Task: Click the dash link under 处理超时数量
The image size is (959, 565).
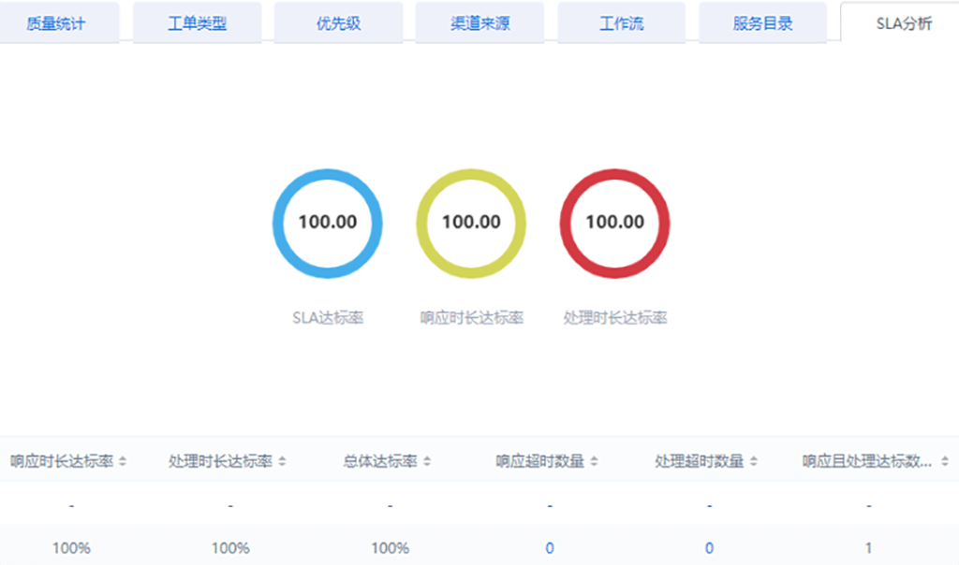Action: (709, 506)
